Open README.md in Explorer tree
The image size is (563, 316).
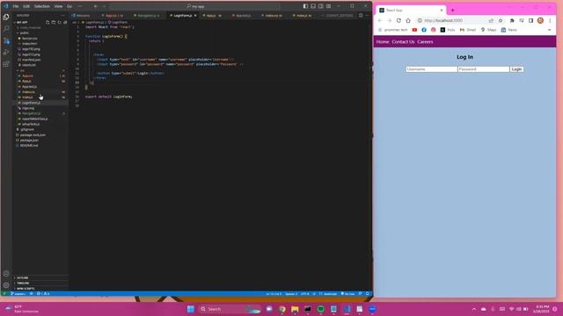coord(29,146)
